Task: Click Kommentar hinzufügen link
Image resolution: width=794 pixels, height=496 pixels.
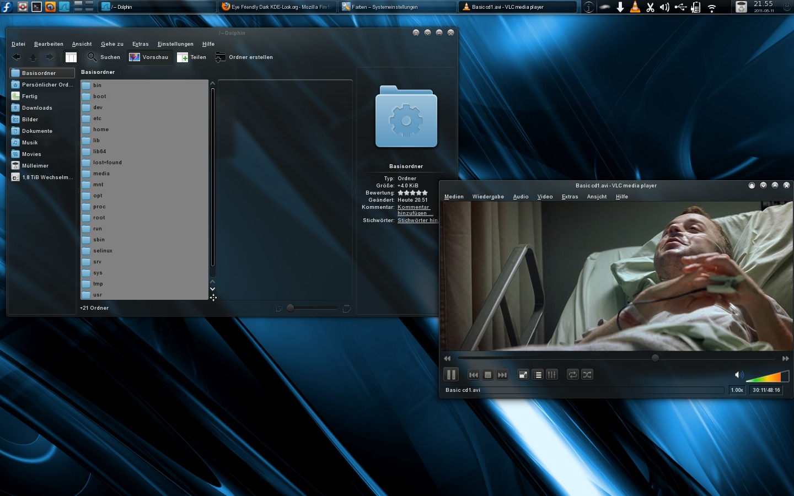Action: pyautogui.click(x=414, y=210)
